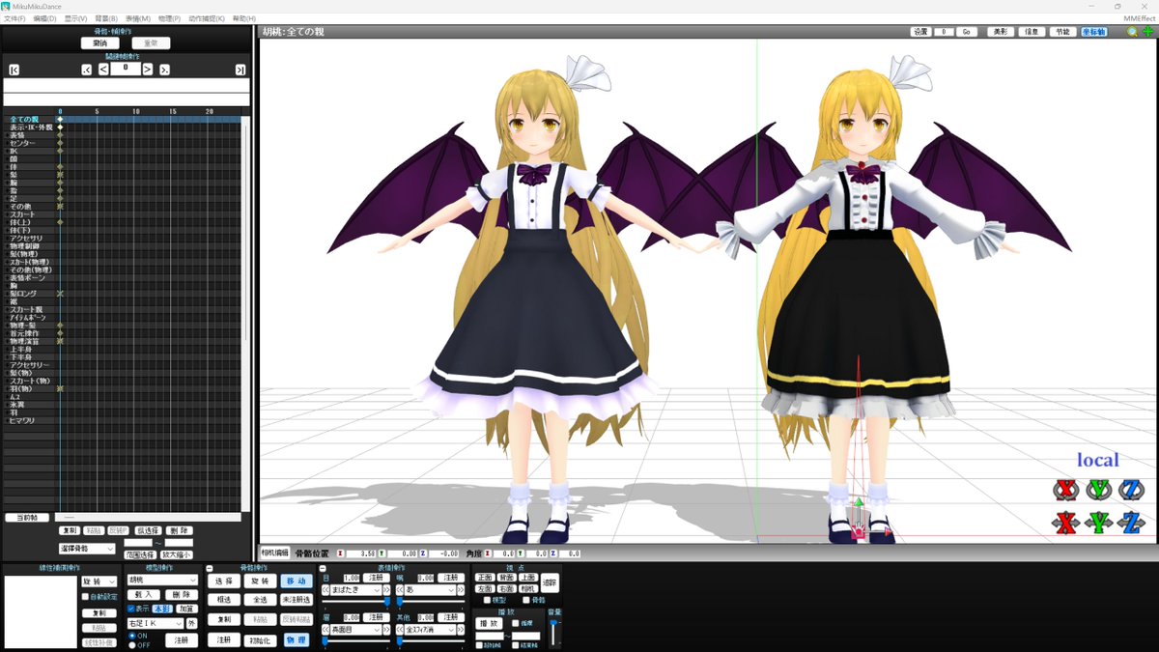Jump to last frame arrow button
This screenshot has width=1159, height=652.
[240, 70]
